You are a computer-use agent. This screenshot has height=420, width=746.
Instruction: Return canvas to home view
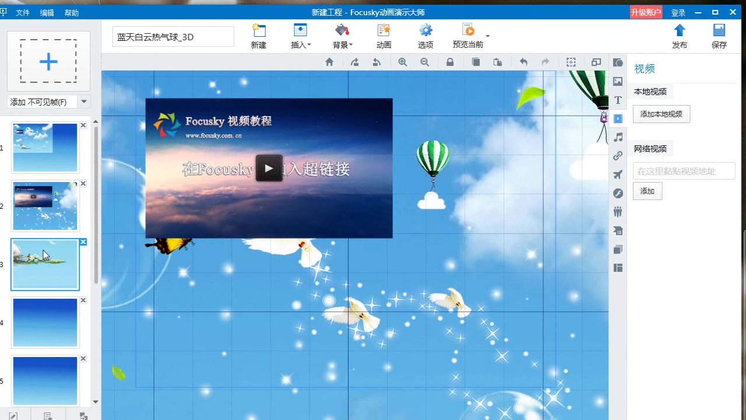point(329,62)
